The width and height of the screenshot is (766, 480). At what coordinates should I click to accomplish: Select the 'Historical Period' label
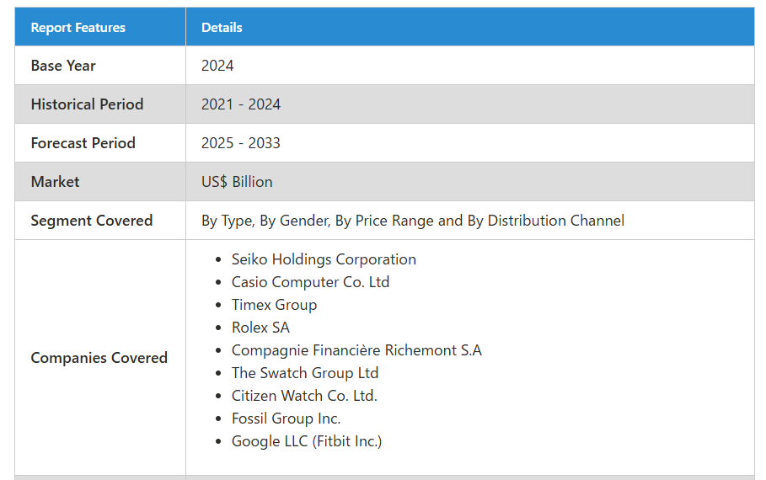click(x=87, y=104)
